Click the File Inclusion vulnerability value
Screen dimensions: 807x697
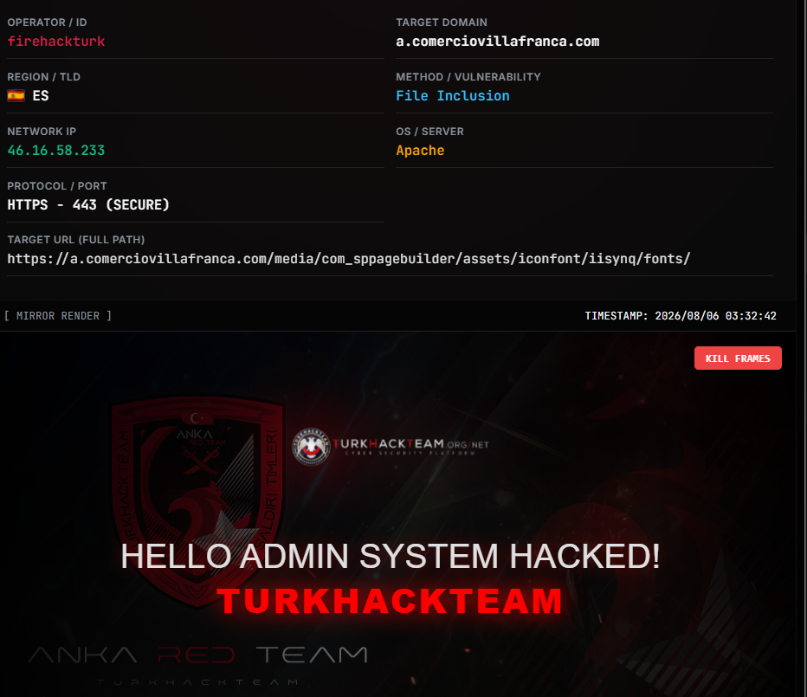point(453,96)
